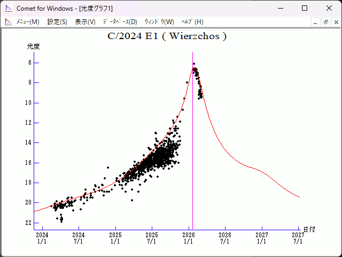Click the magnitude 10 tick label
Screen dimensions: 342x257
(29, 103)
